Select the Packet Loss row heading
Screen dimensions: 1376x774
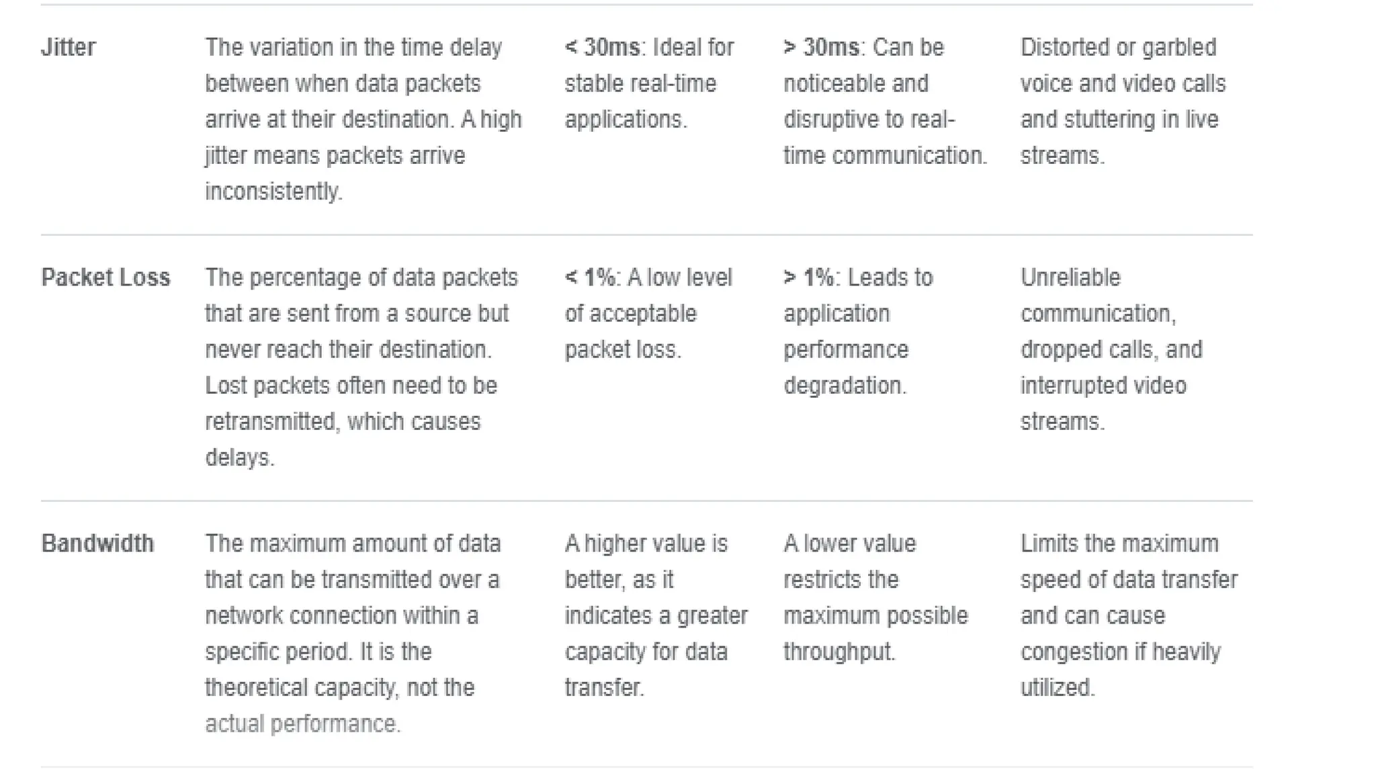tap(105, 277)
